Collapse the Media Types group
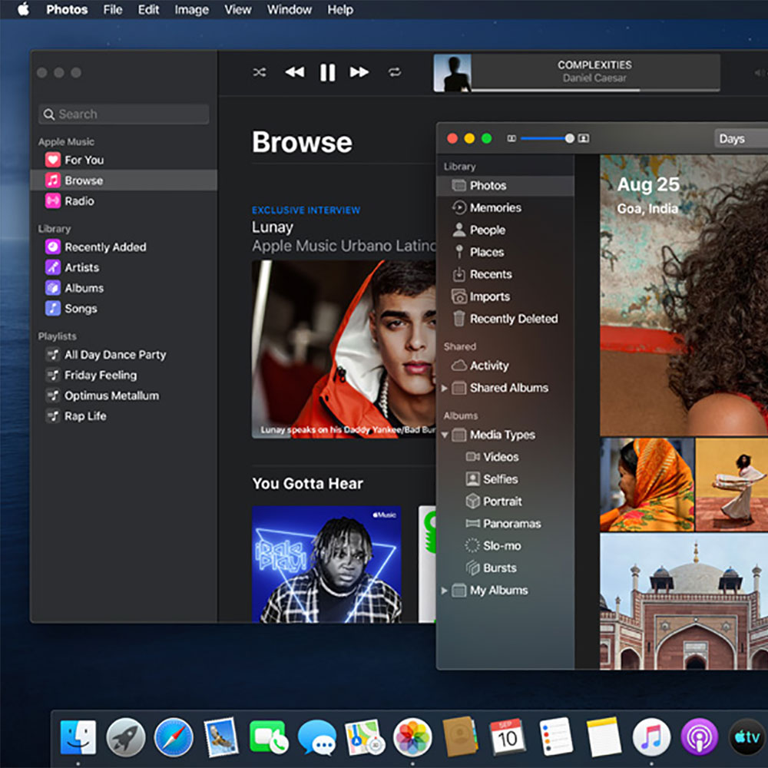This screenshot has width=768, height=768. [445, 435]
